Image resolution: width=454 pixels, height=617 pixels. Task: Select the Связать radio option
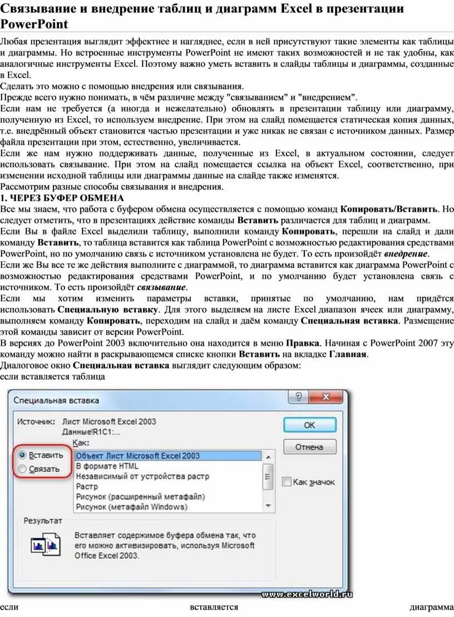click(39, 469)
